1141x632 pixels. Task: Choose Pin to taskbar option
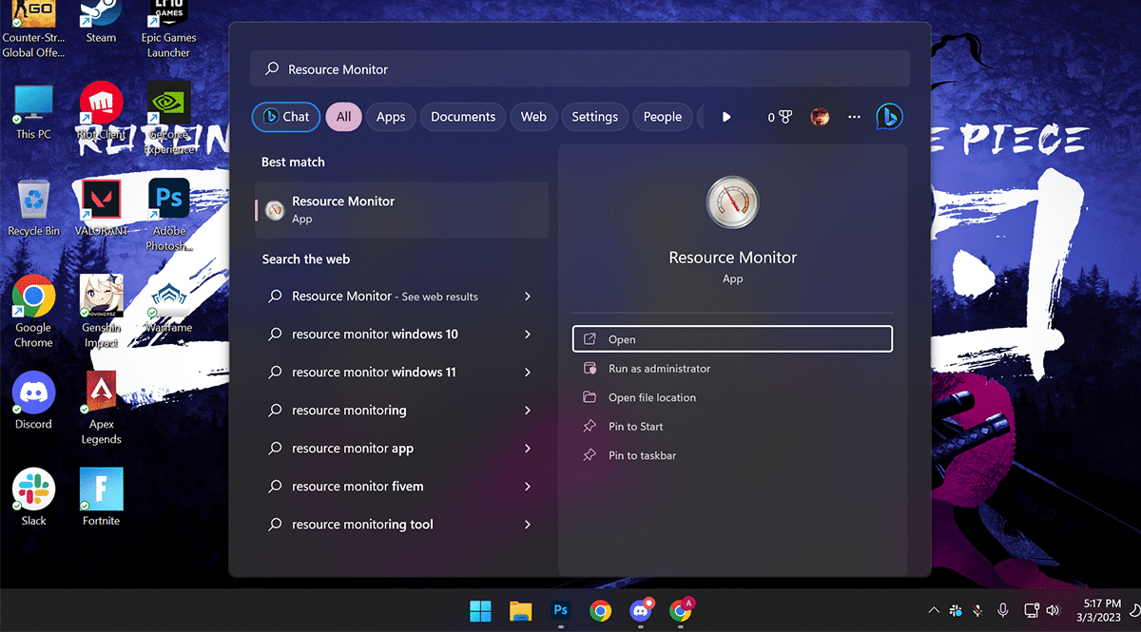pyautogui.click(x=642, y=456)
